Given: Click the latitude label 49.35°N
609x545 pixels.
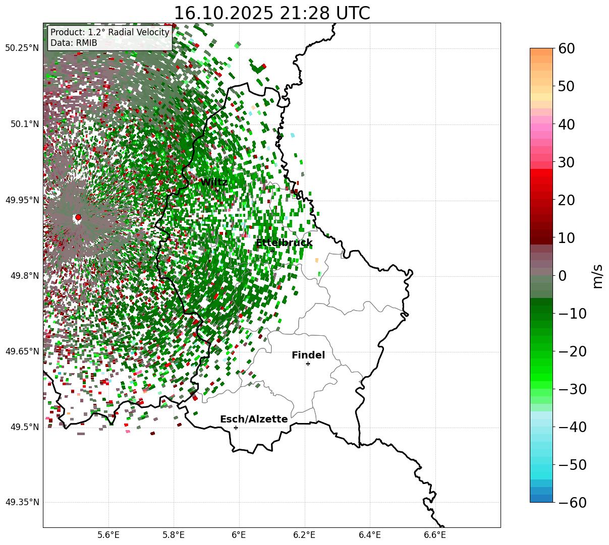Looking at the screenshot, I should click(22, 503).
